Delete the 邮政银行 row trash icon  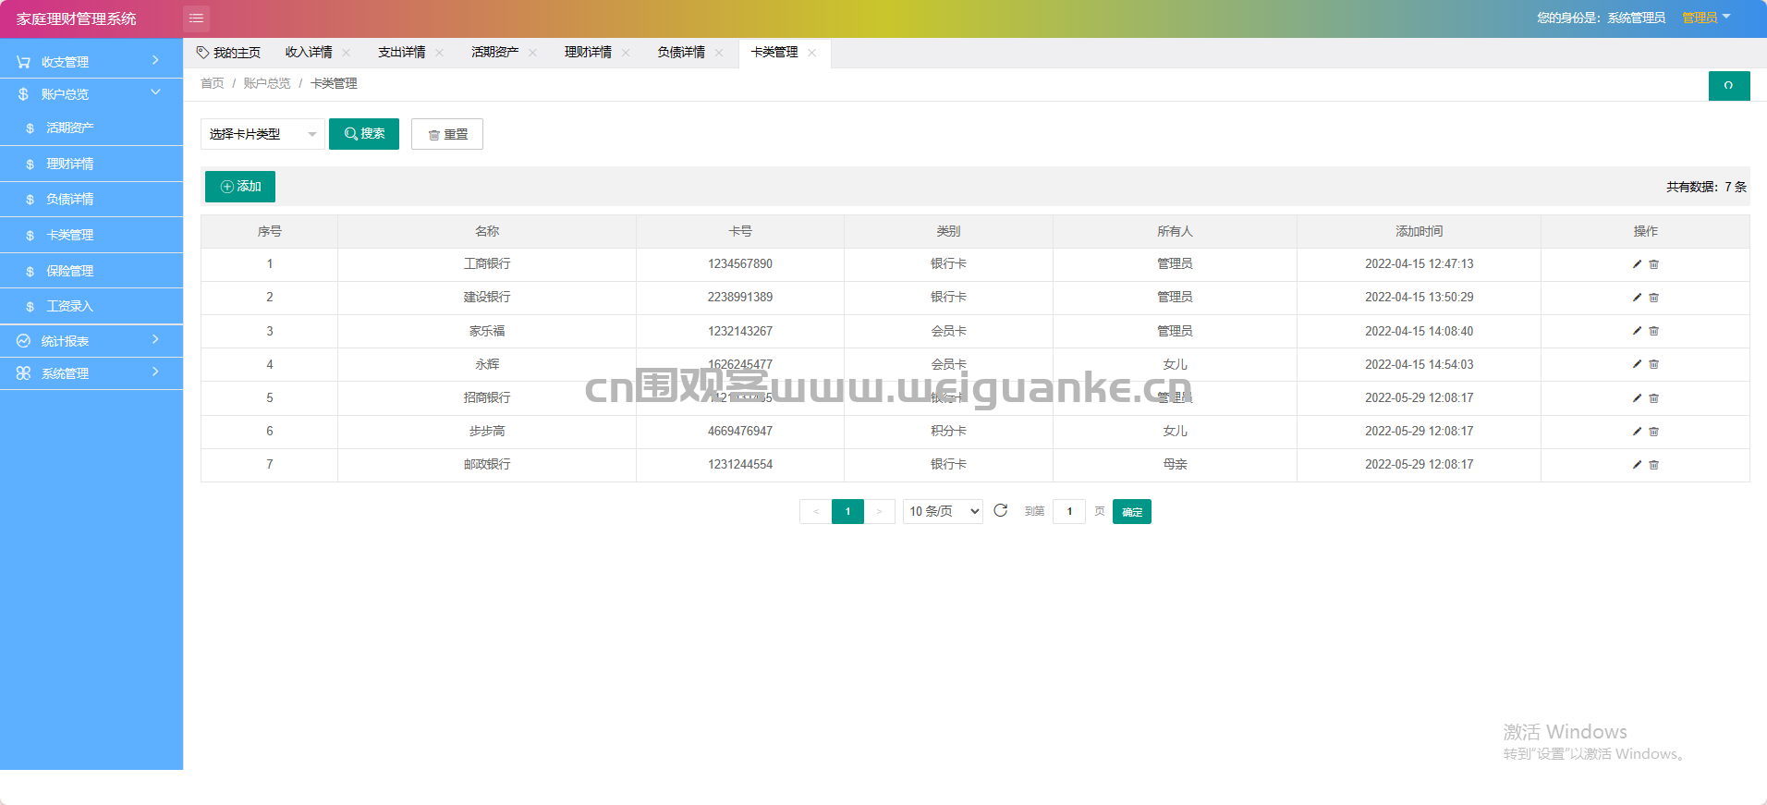point(1654,465)
